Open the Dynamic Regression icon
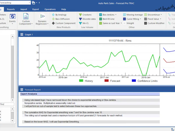Screen dimensions: 175x131 tap(42, 16)
